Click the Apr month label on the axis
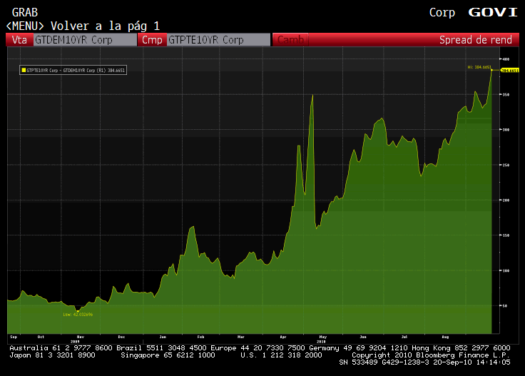The width and height of the screenshot is (525, 376). click(283, 337)
